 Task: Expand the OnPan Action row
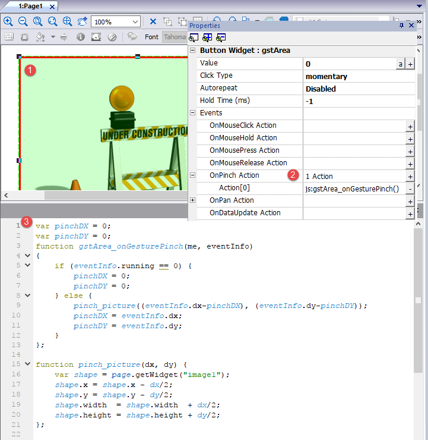[x=192, y=200]
